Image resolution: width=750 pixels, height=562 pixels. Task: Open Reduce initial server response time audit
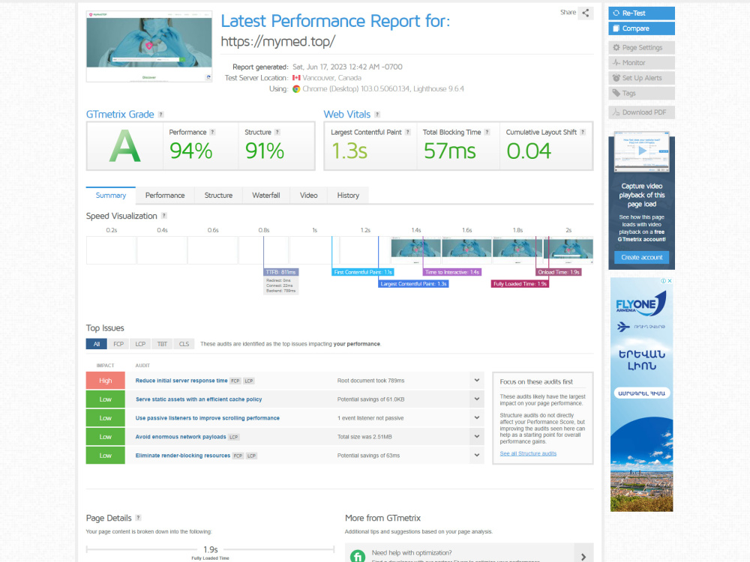[181, 381]
